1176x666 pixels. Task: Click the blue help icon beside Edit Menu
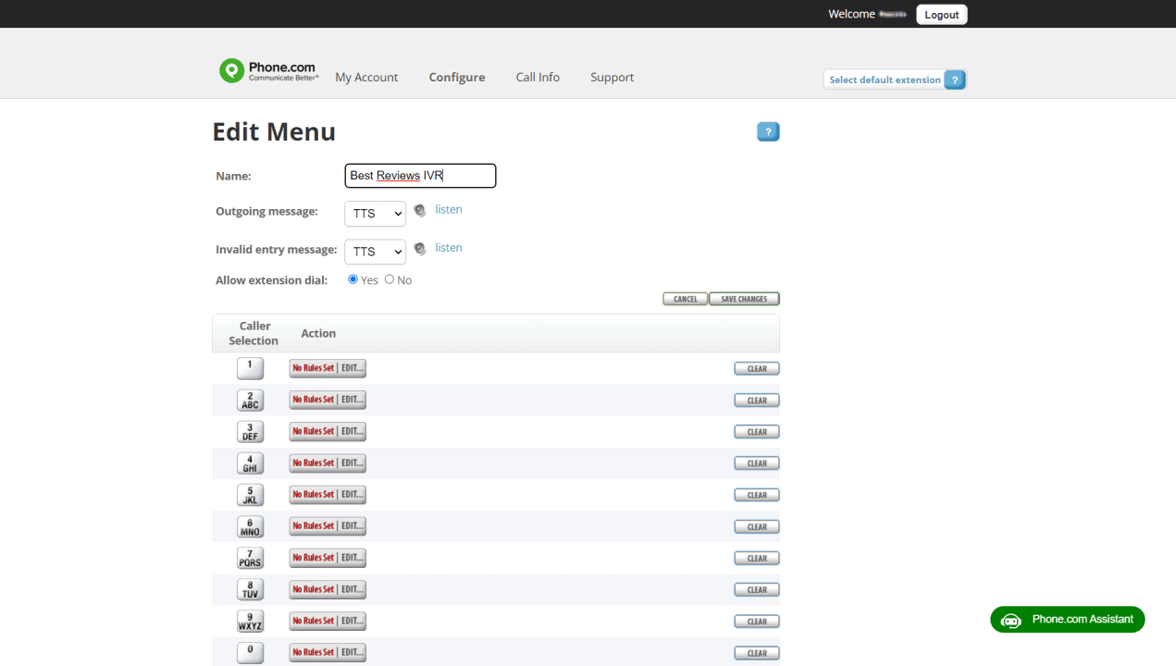pos(768,132)
